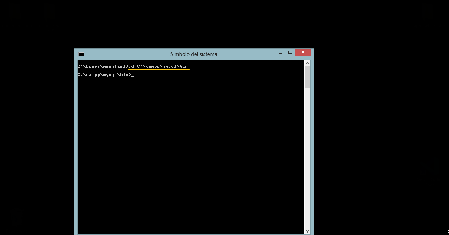Click the C:\Users\moontiel> prompt text
449x235 pixels.
tap(102, 66)
